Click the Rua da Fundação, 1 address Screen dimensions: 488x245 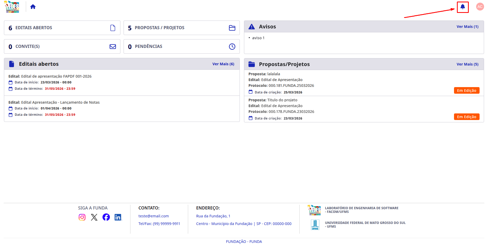(x=213, y=216)
